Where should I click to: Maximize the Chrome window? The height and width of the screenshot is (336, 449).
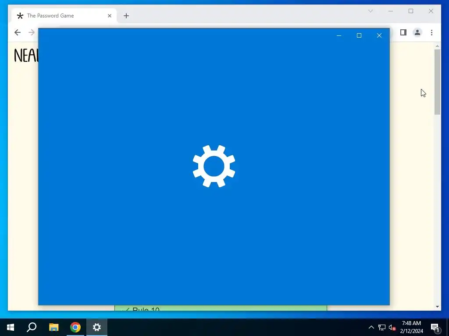(x=410, y=11)
